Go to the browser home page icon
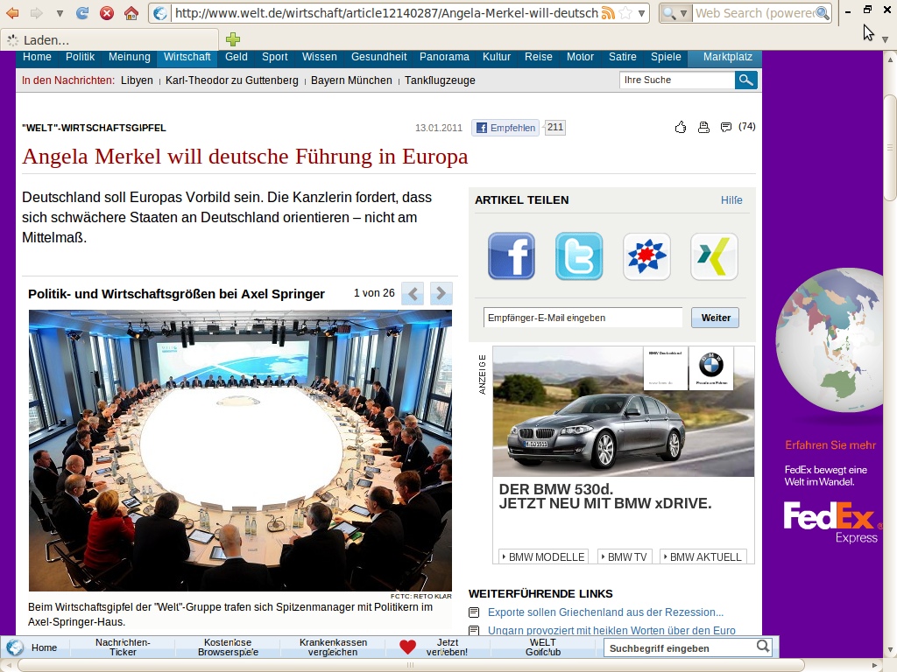This screenshot has height=672, width=897. point(131,12)
